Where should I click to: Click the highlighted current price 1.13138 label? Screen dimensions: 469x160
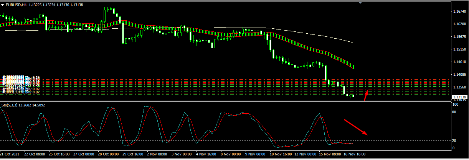point(459,97)
